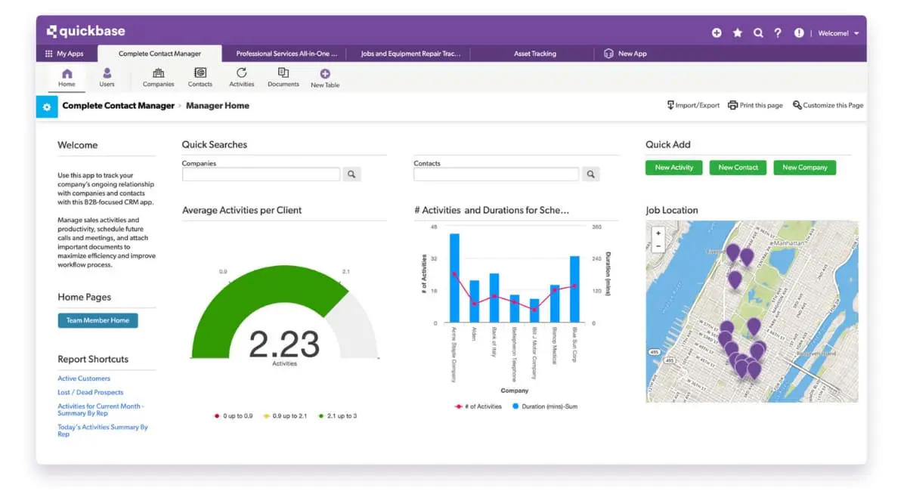Open Lost / Dead Prospects report
The image size is (907, 491).
tap(91, 392)
